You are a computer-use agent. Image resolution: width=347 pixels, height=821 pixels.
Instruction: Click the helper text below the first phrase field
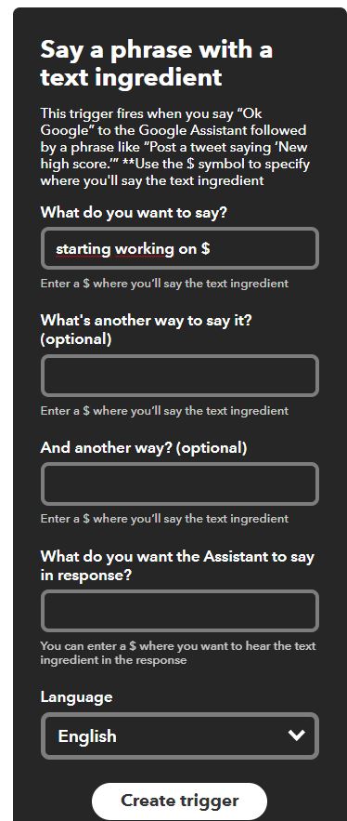click(x=164, y=284)
